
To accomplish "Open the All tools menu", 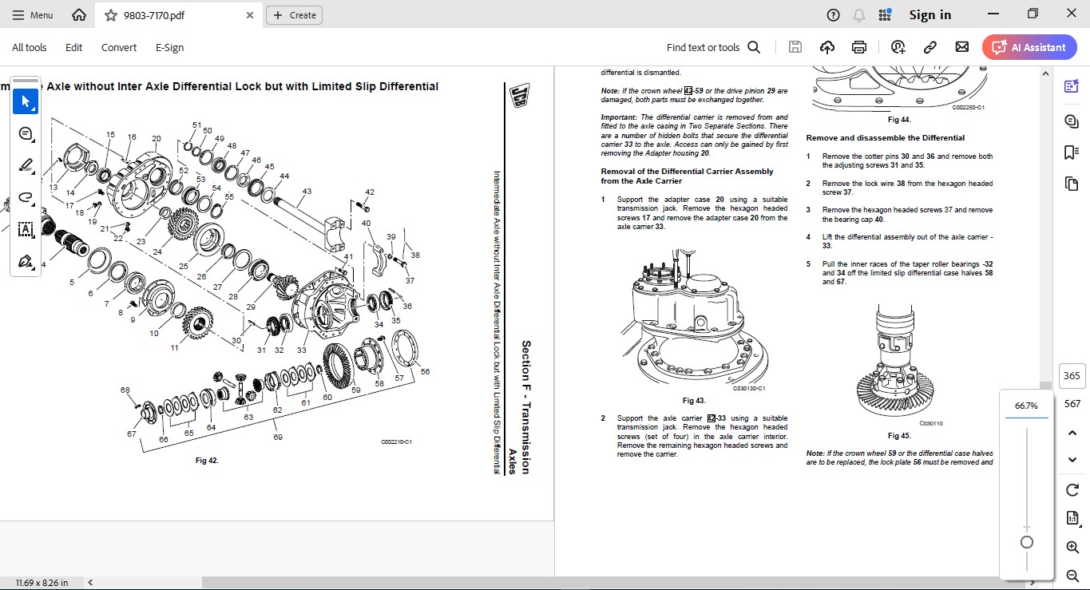I will click(x=30, y=47).
